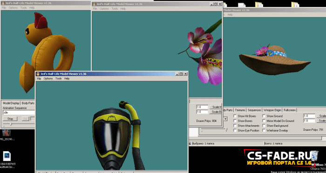
Task: Open the Weapon Origin tab
Action: pos(272,110)
